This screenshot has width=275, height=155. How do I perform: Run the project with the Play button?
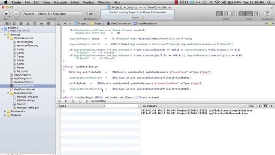coord(6,14)
